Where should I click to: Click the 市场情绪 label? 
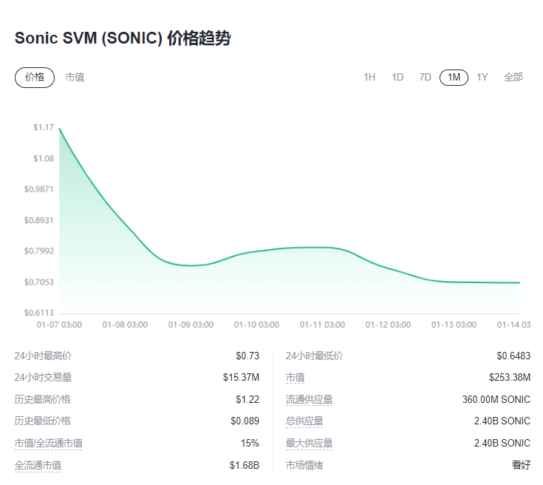304,466
